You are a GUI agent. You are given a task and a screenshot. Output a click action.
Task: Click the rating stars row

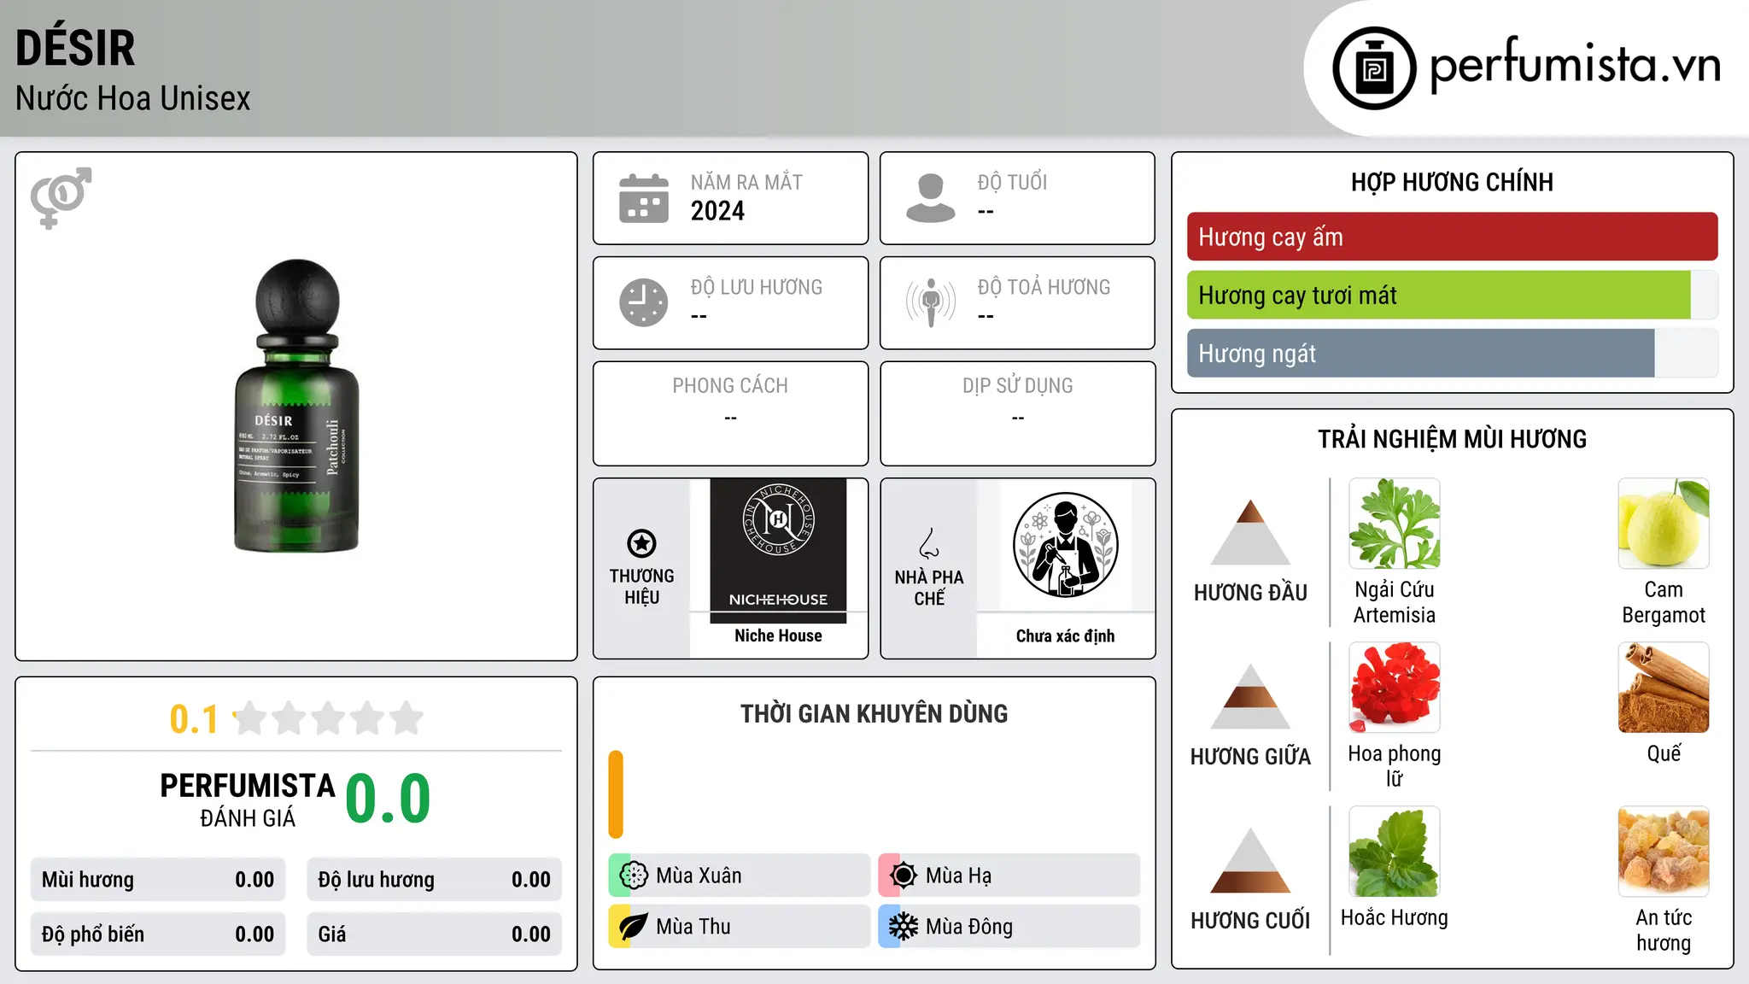coord(328,718)
